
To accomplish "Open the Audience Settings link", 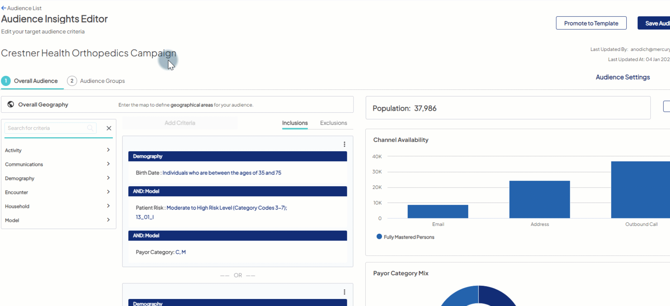I will click(623, 77).
